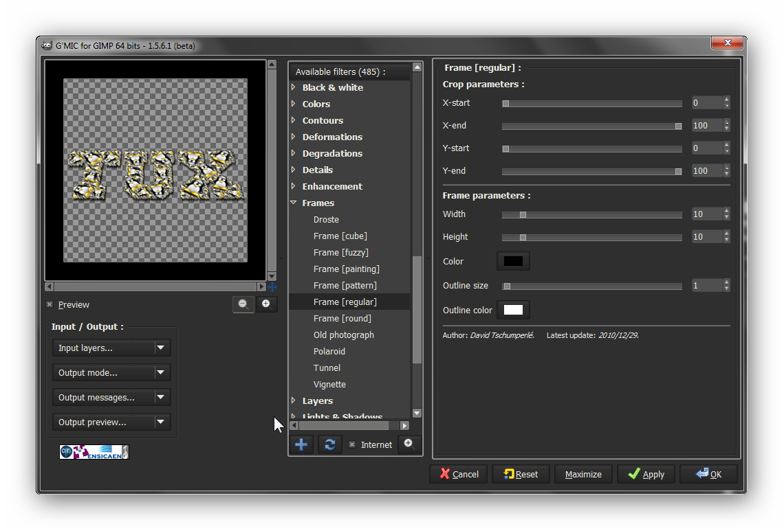784x531 pixels.
Task: Open the Output mode dropdown
Action: tap(111, 372)
